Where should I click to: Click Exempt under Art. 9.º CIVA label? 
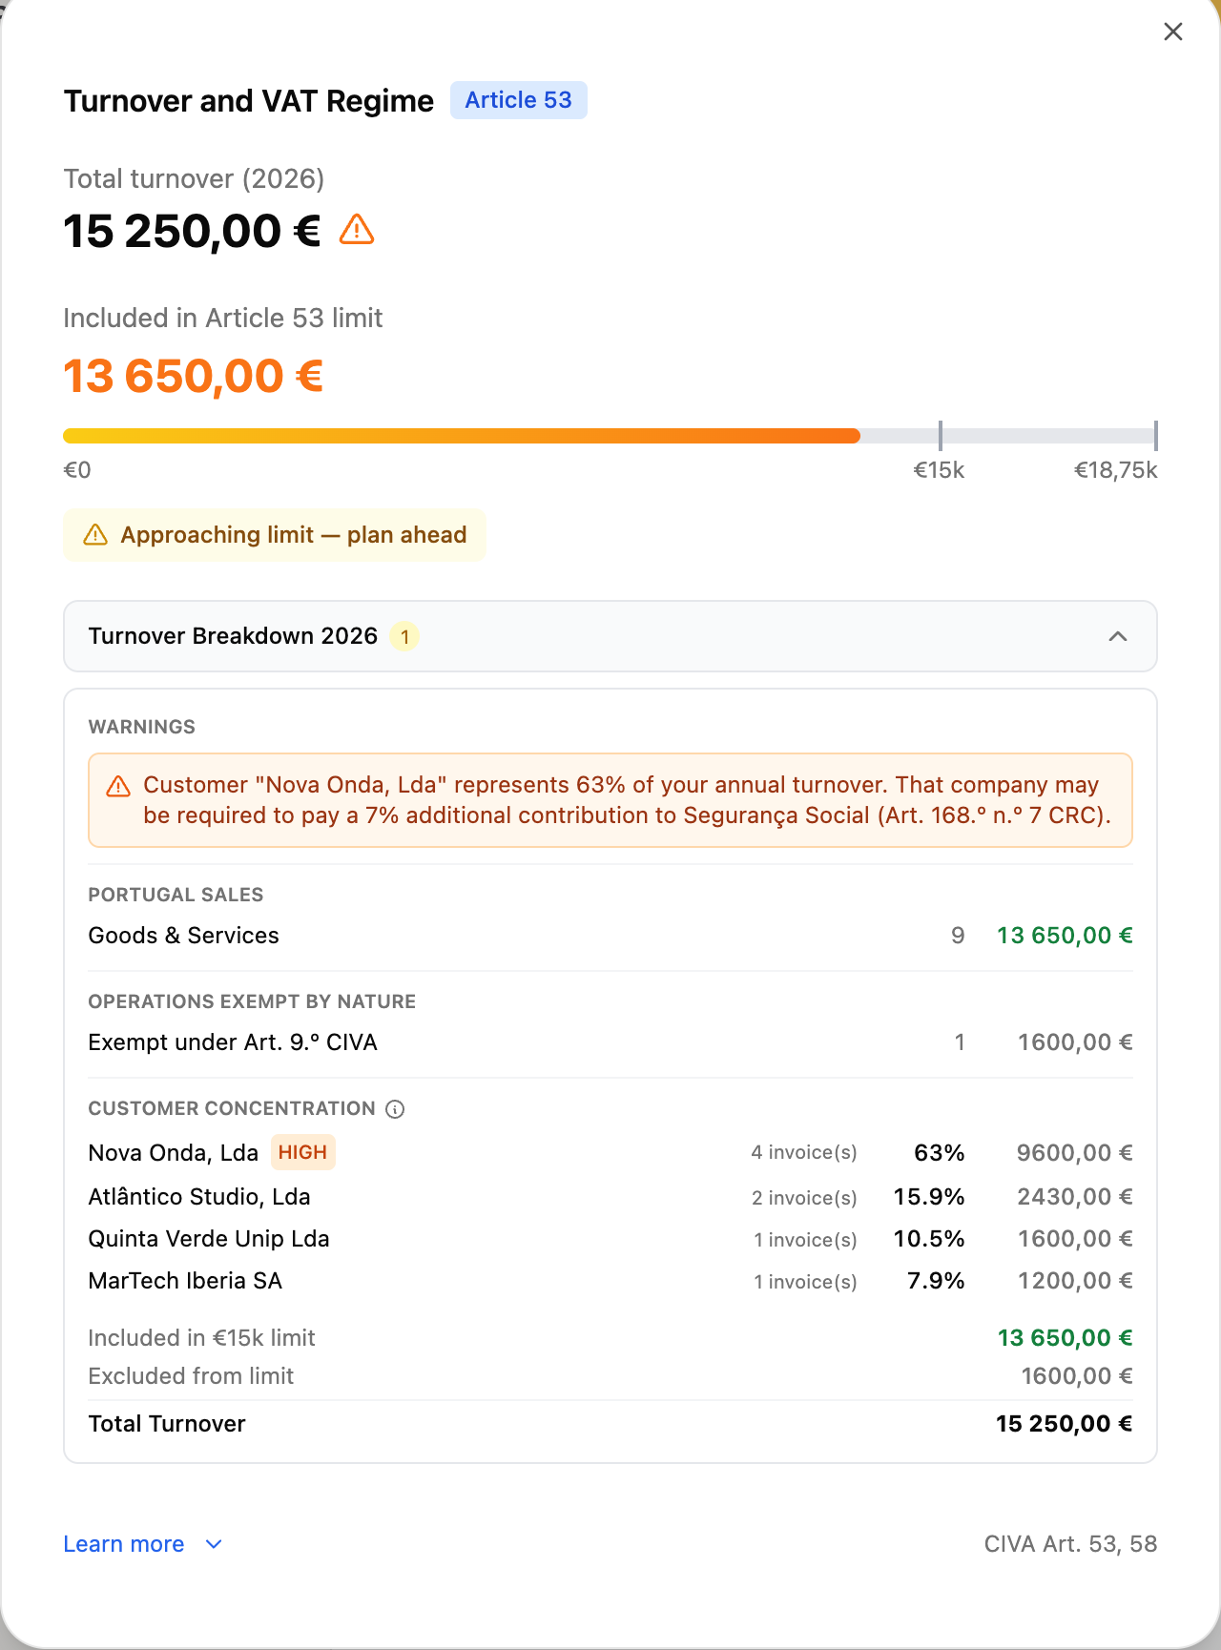tap(233, 1042)
